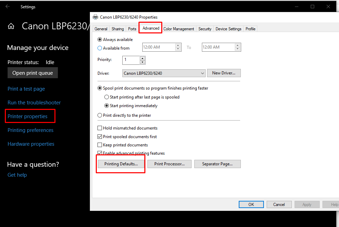Click the Available from start time field
339x227 pixels.
coord(159,47)
